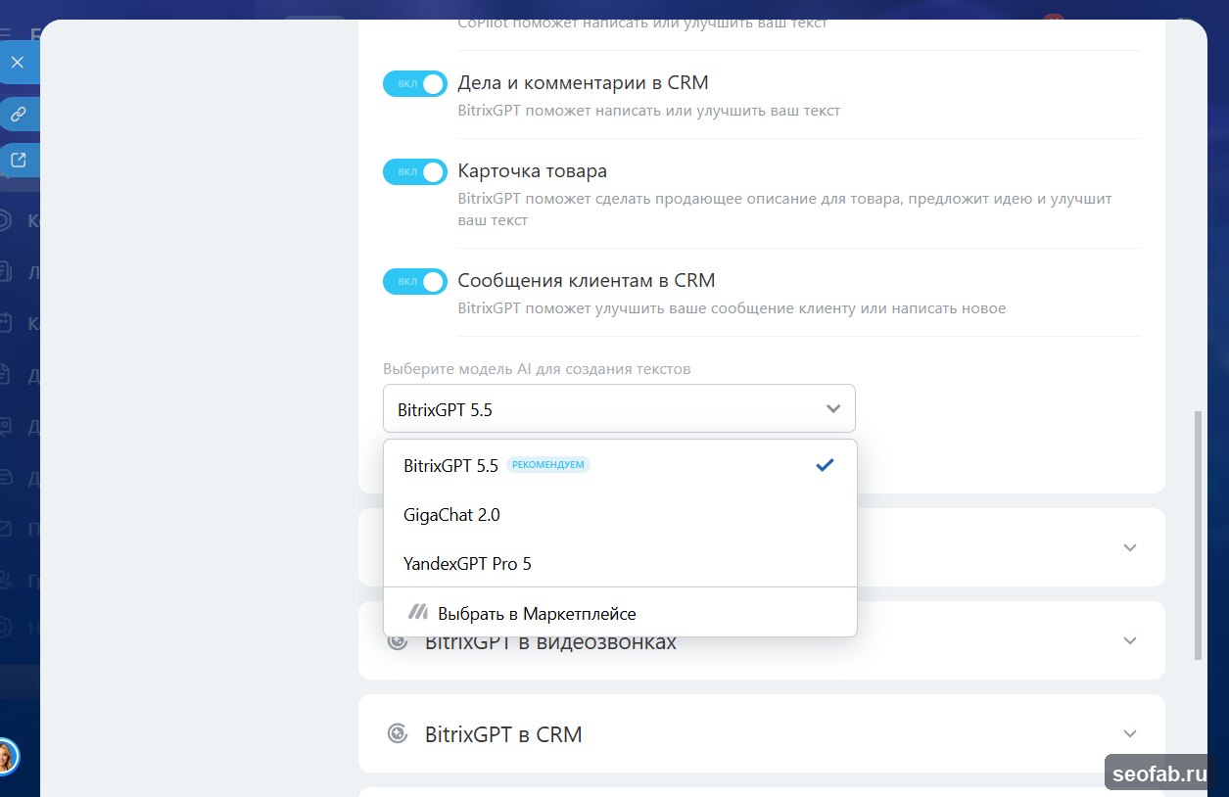Disable the Дела и комментарии в CRM toggle
The image size is (1229, 797).
pos(415,84)
